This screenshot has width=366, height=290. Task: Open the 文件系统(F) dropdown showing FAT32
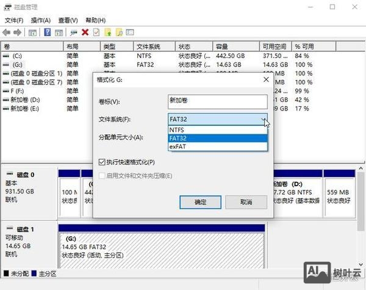tap(218, 119)
